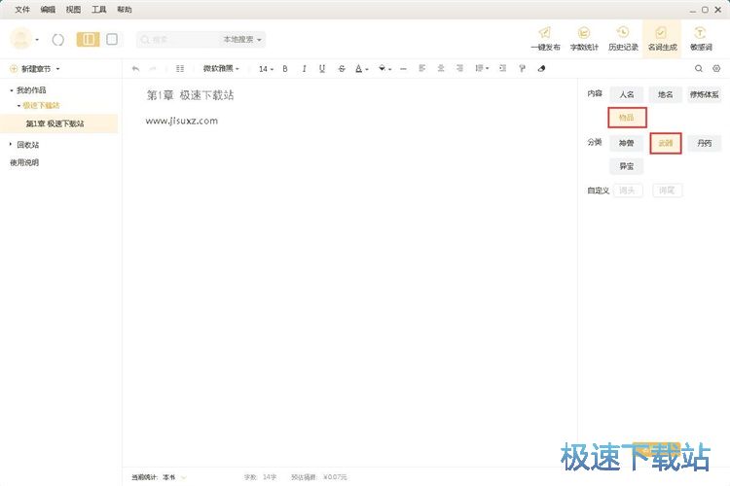
Task: Open the 视图 menu
Action: coord(73,10)
